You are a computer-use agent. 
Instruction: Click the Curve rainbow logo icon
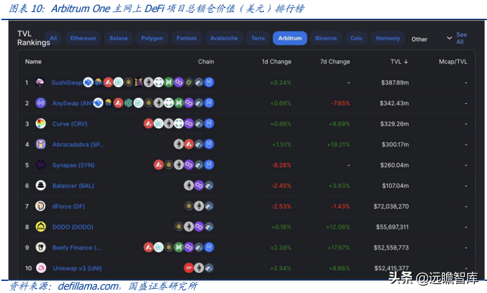click(41, 123)
